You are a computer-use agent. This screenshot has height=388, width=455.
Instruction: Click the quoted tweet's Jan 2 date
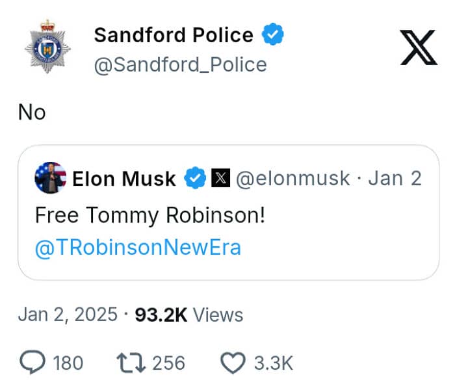(x=395, y=179)
